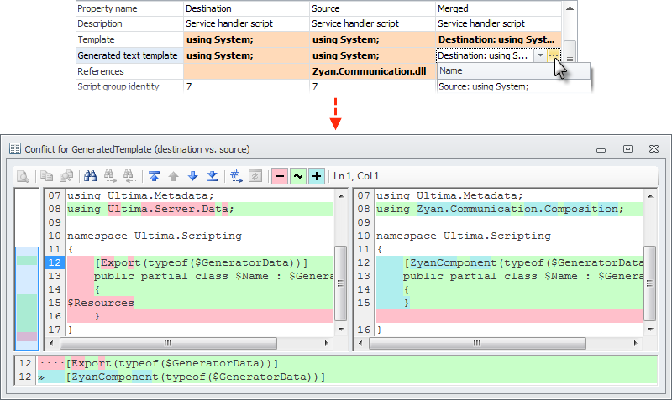This screenshot has width=672, height=400.
Task: Click the Find Next icon
Action: (109, 176)
